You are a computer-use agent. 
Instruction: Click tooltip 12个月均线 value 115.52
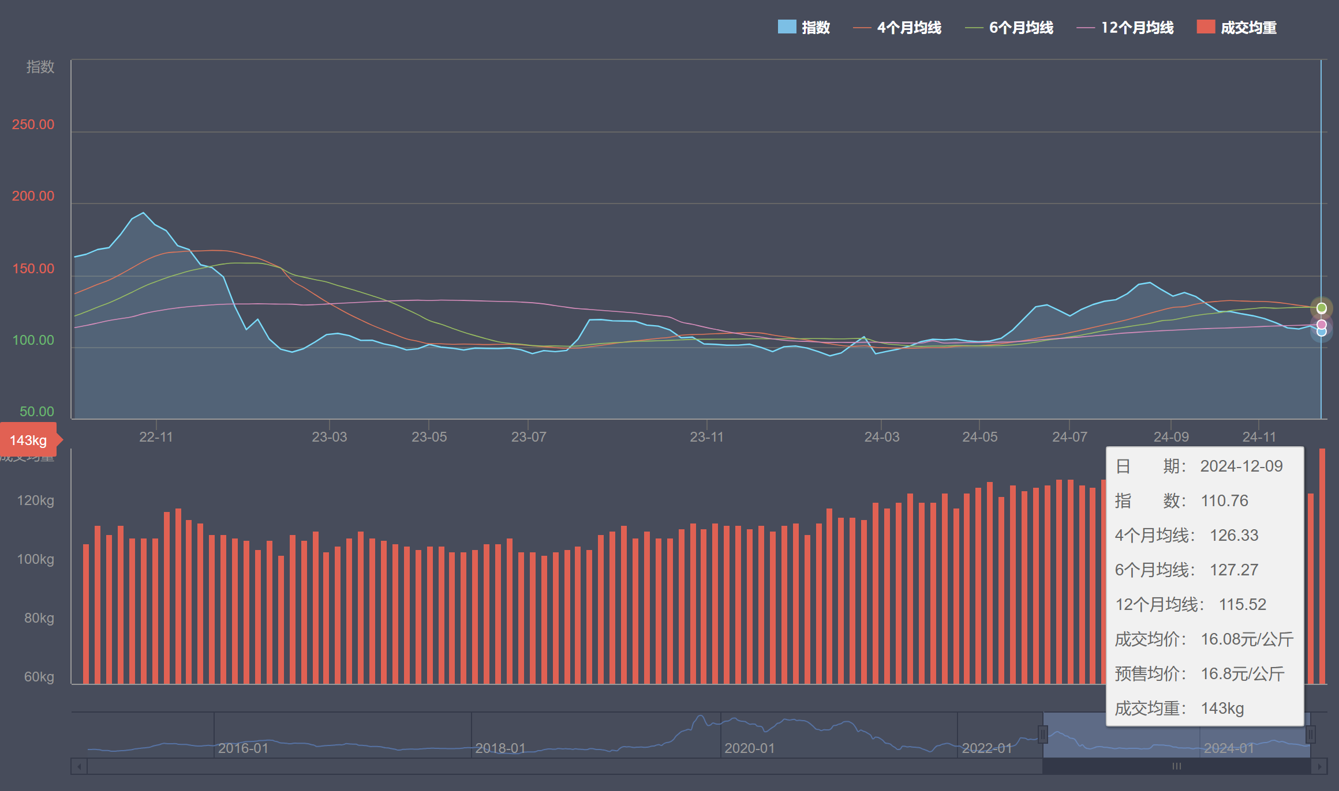pos(1243,604)
